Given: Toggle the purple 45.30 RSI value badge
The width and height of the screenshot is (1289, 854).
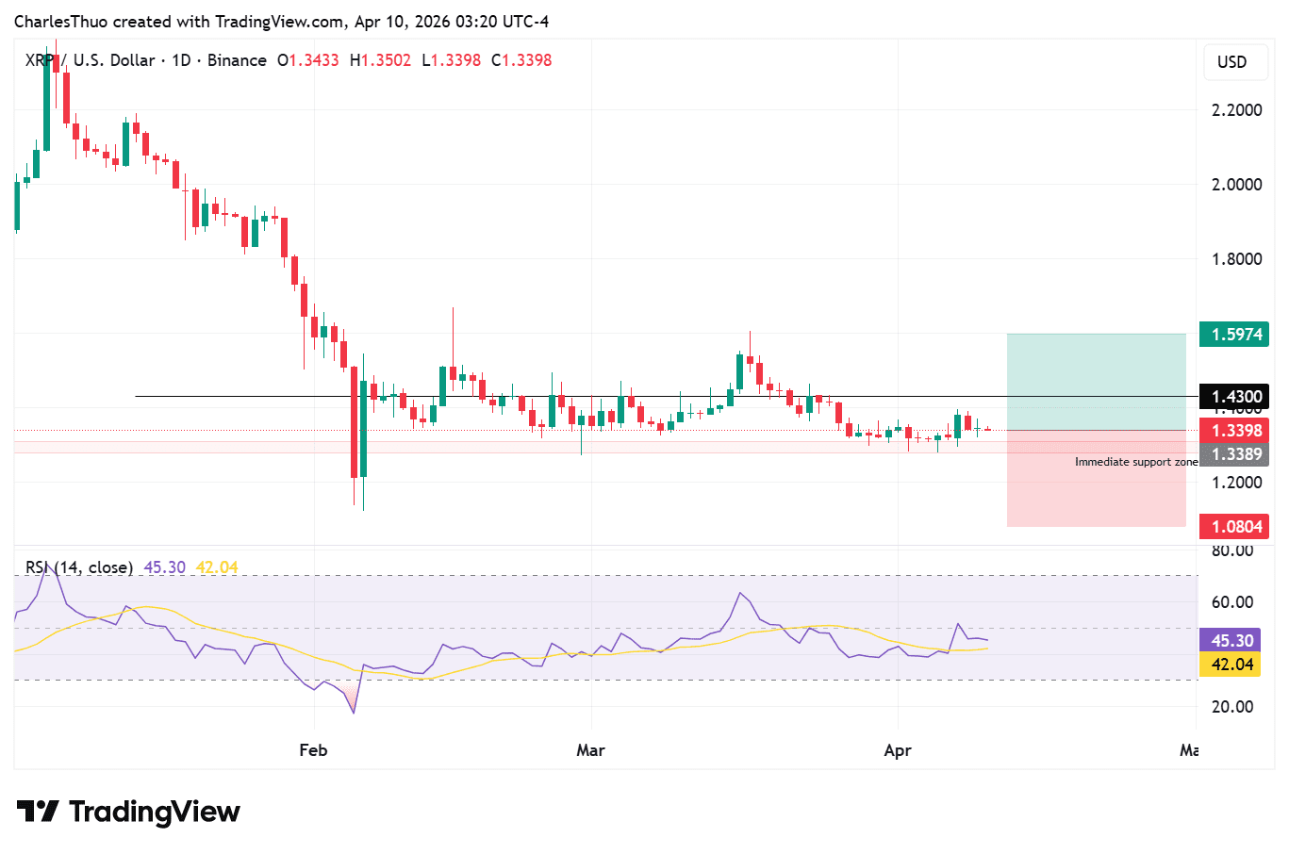Looking at the screenshot, I should click(1235, 640).
